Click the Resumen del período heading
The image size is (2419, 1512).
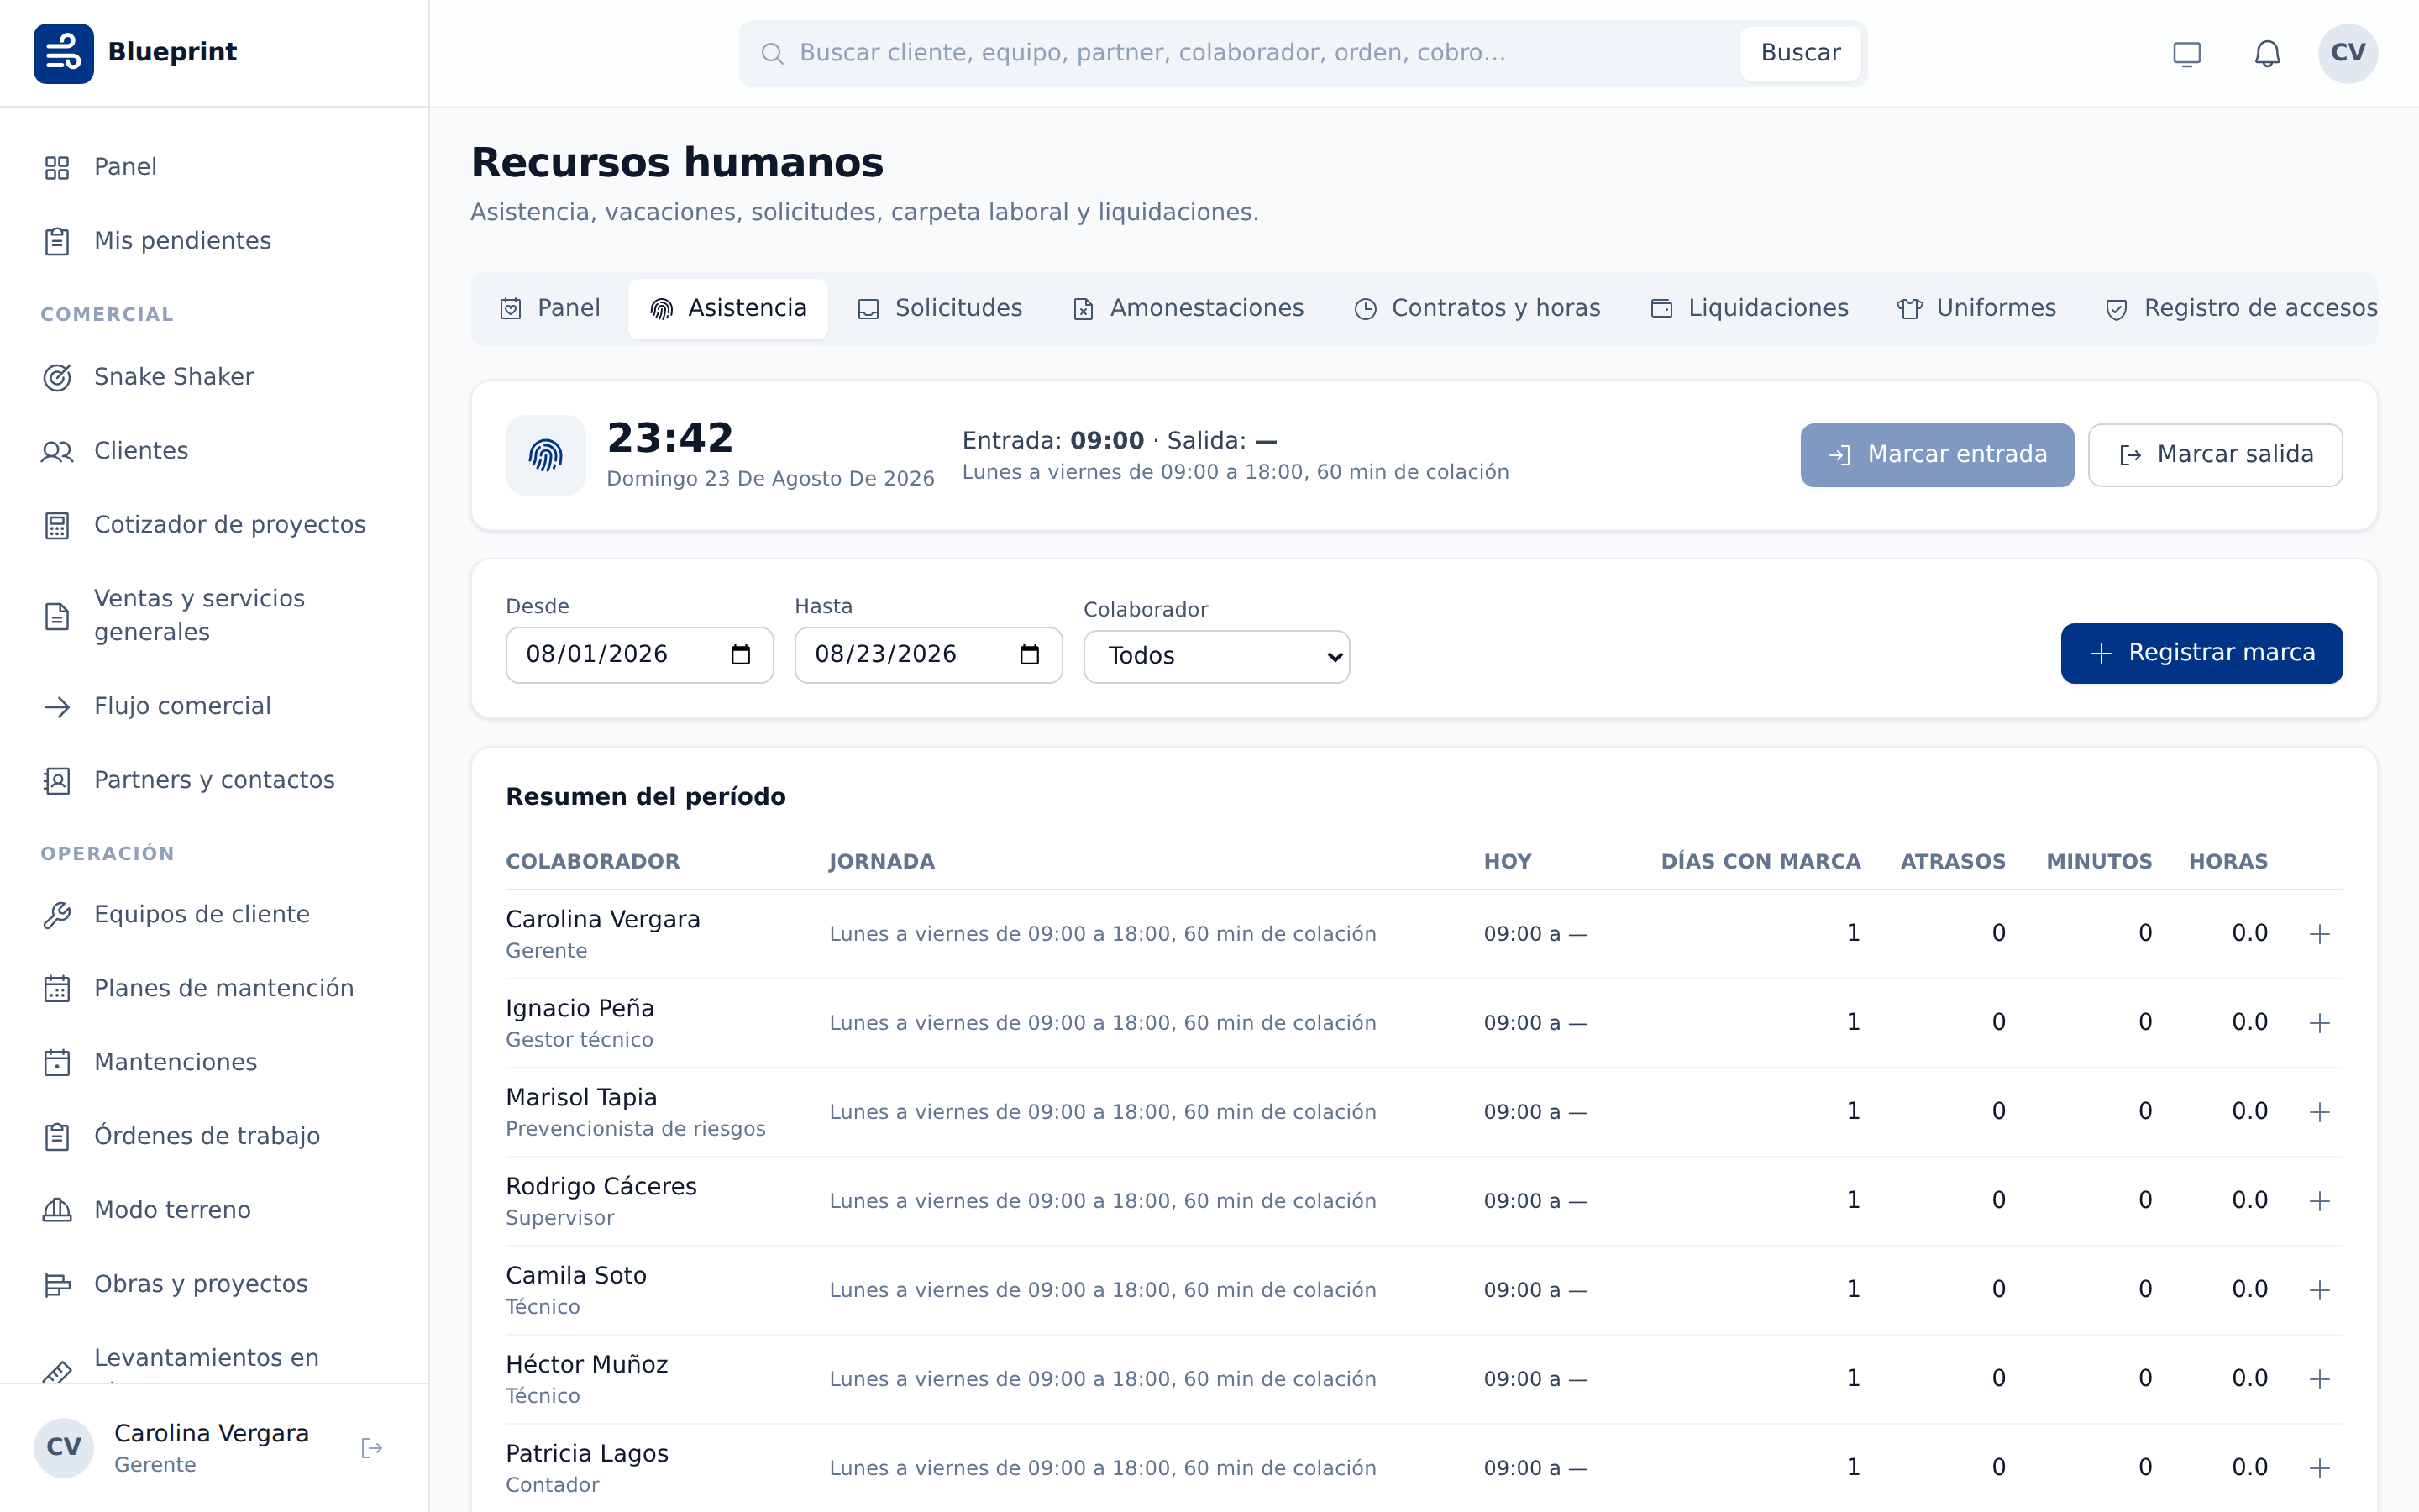[x=646, y=797]
